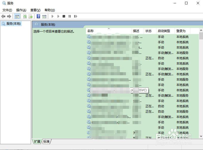
Task: Open Help using the question mark icon
Action: click(x=38, y=16)
